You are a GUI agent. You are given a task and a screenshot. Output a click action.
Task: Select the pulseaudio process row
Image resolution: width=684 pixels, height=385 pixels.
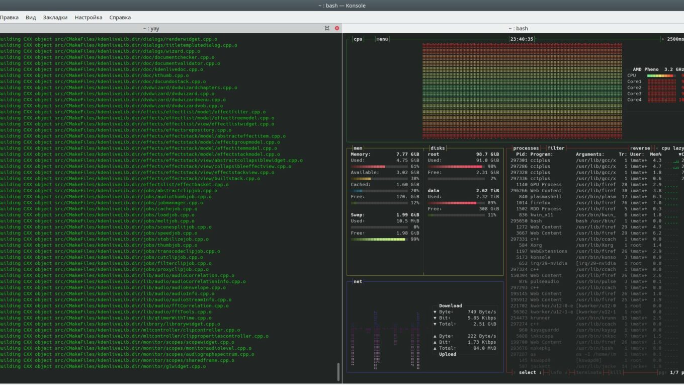(x=596, y=281)
